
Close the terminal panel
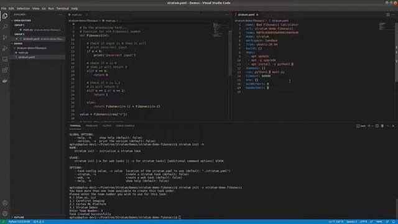coord(393,126)
